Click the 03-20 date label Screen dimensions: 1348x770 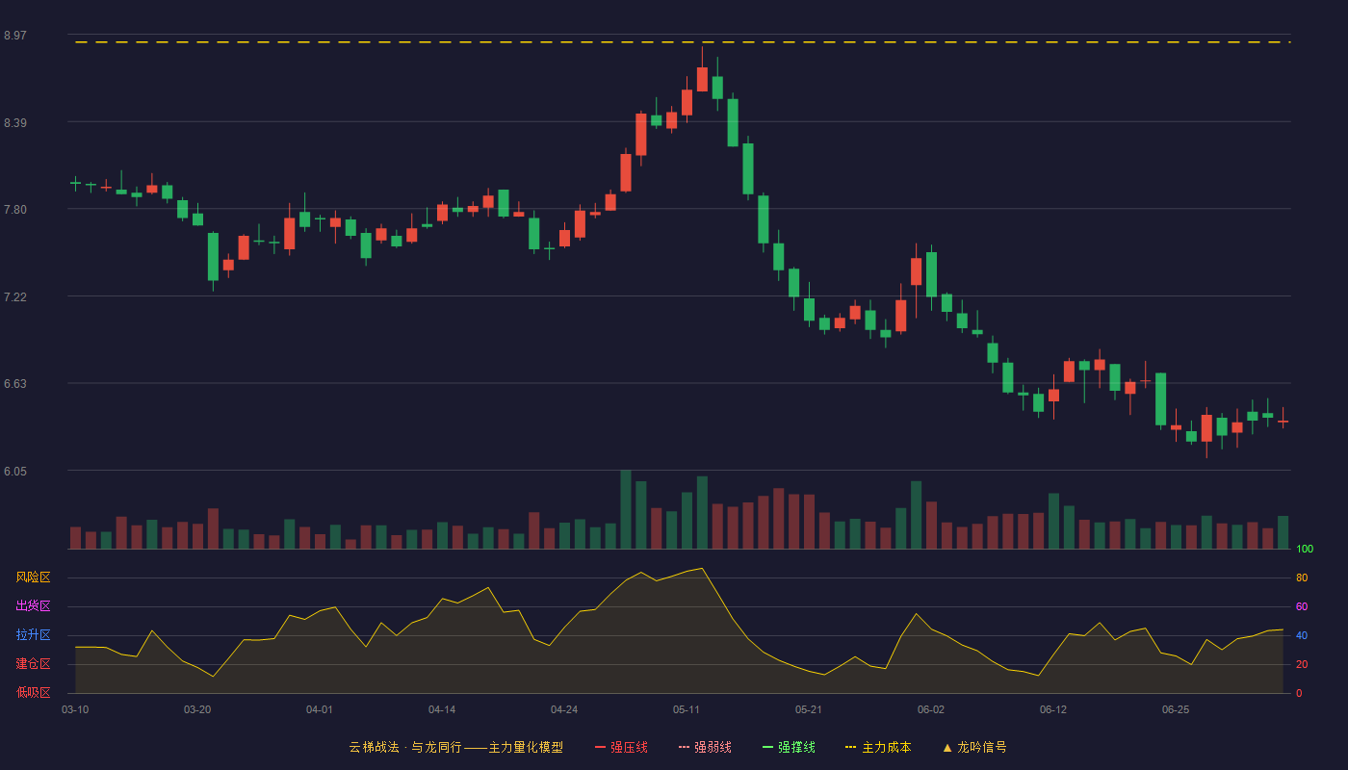tap(197, 709)
